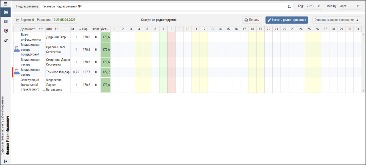
Task: Click the logout arrow icon at sidebar bottom
Action: click(5, 161)
